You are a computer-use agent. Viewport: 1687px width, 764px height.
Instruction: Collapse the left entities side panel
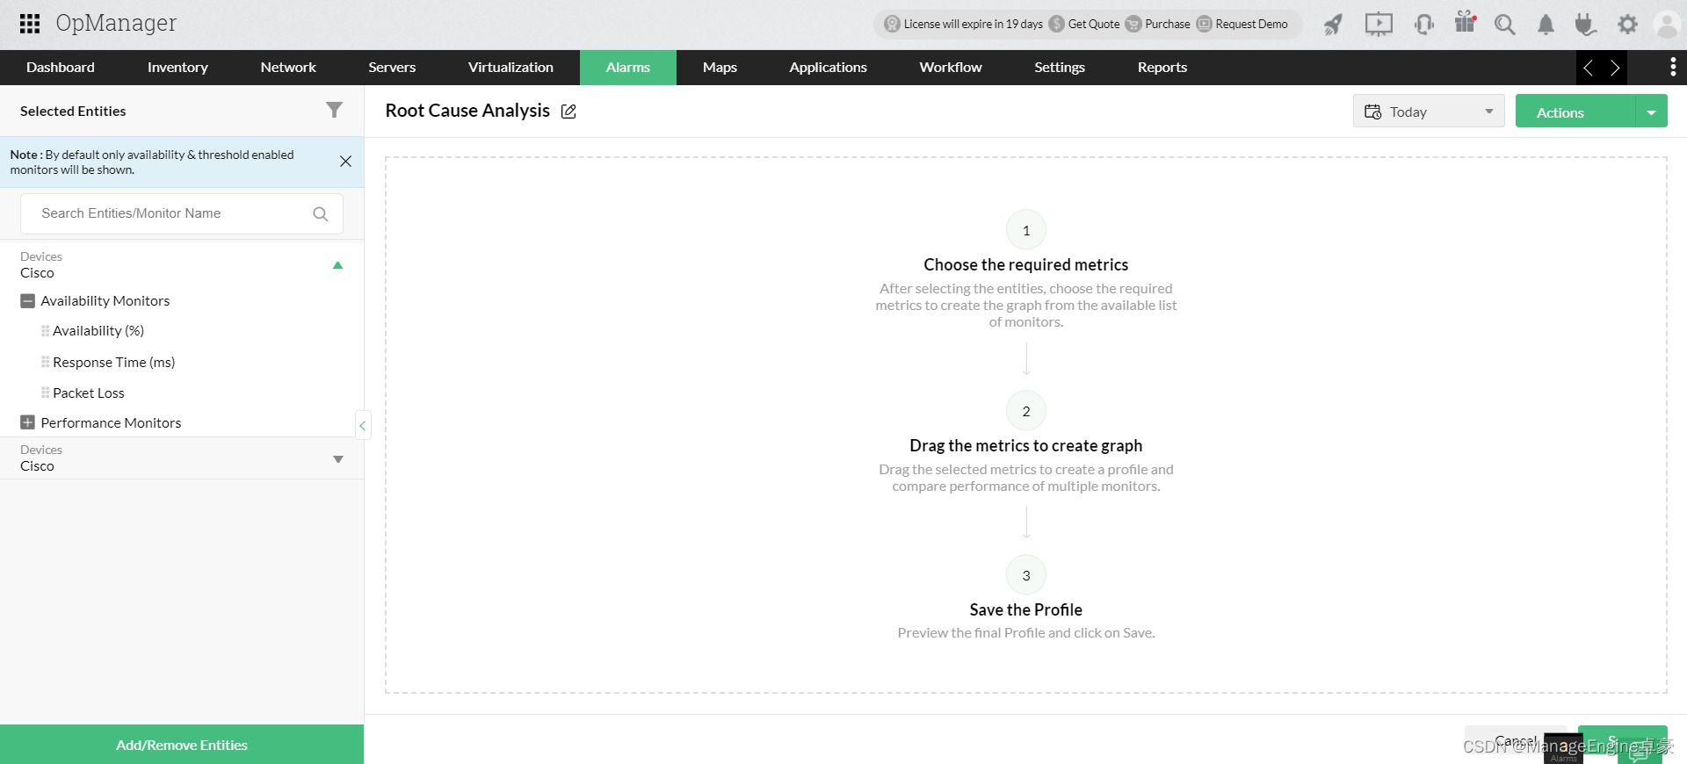click(362, 425)
